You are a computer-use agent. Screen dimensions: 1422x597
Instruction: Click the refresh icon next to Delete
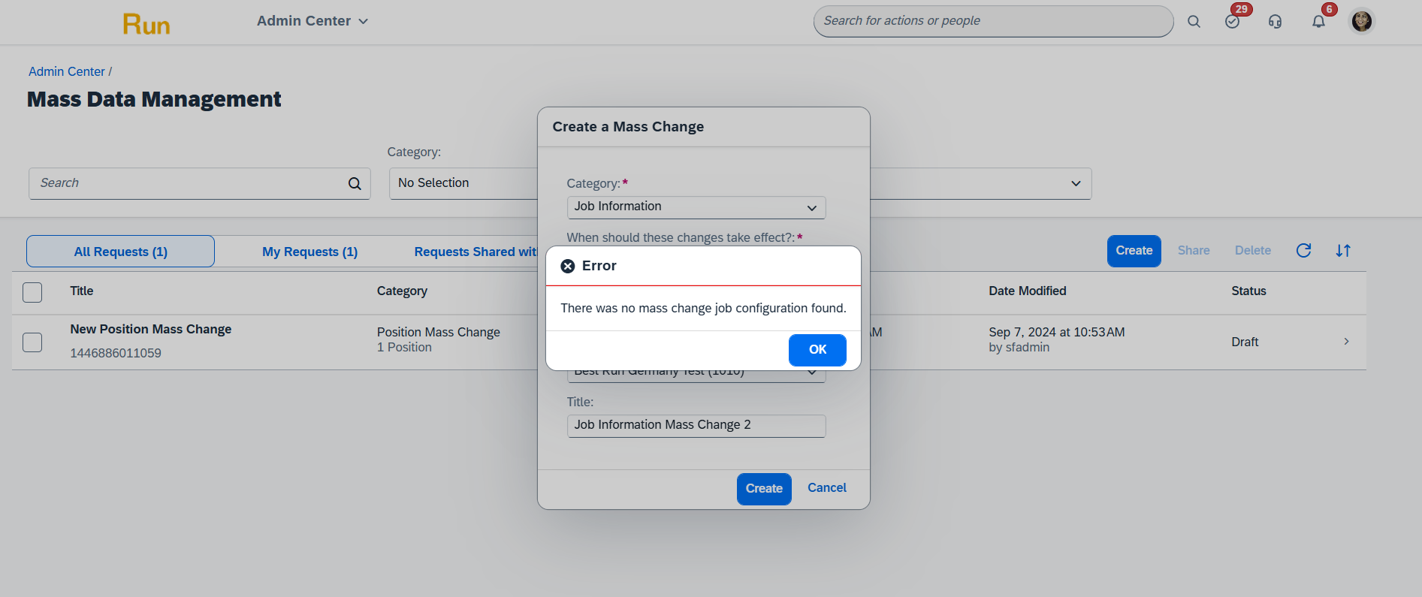point(1303,251)
